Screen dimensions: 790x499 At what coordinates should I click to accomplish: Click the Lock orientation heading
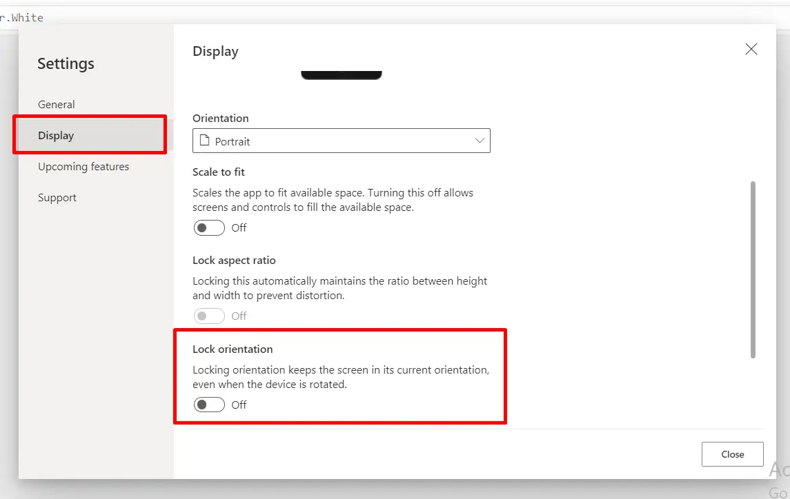pos(233,349)
